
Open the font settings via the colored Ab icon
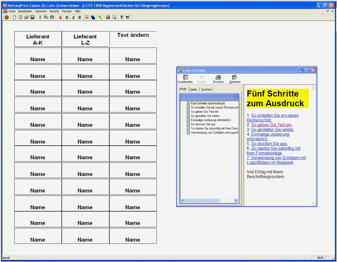[60, 18]
